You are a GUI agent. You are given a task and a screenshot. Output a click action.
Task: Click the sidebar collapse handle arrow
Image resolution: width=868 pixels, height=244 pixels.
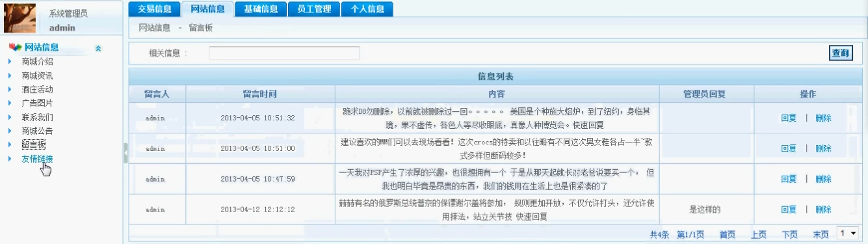click(125, 153)
